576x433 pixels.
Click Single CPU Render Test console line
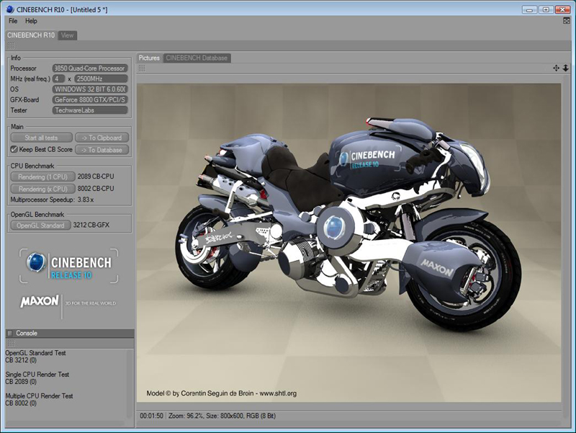[x=37, y=374]
